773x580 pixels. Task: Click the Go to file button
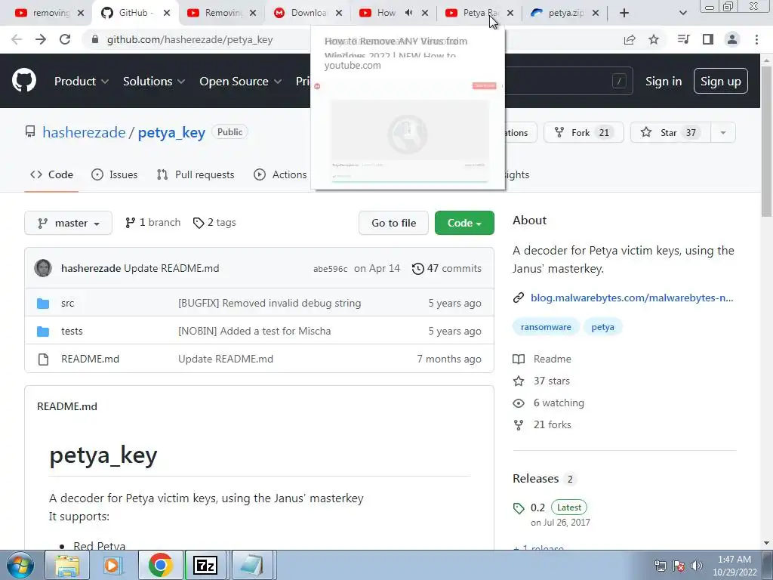click(x=393, y=223)
